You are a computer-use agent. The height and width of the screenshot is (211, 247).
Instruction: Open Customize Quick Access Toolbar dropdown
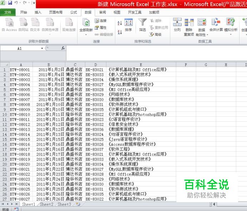click(34, 3)
